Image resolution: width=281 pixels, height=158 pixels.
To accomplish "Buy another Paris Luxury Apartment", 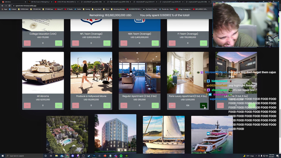I will pos(203,105).
